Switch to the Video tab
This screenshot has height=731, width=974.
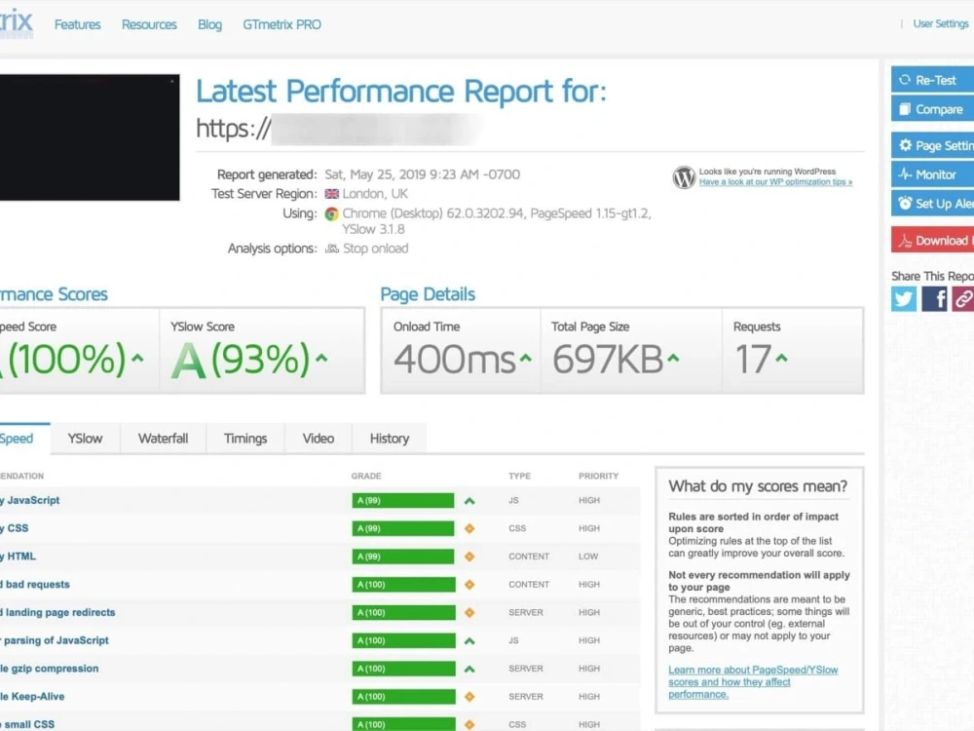point(318,439)
